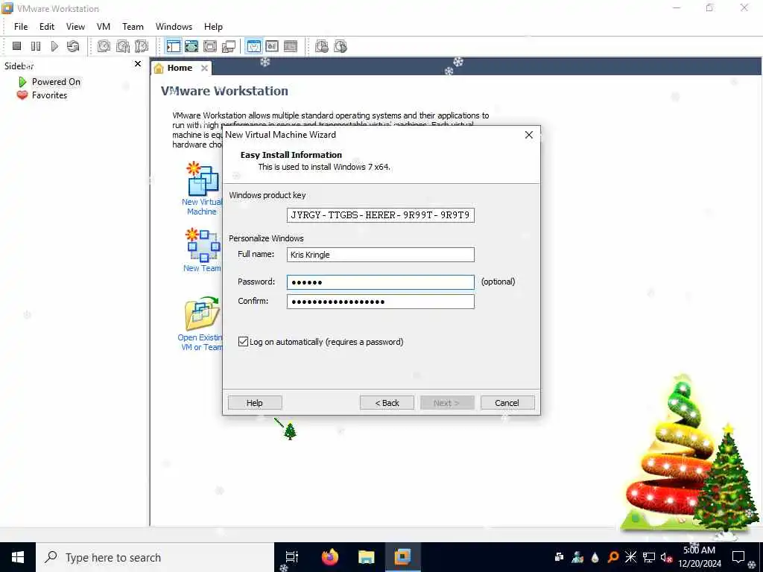Click the Windows product key field
Image resolution: width=763 pixels, height=572 pixels.
click(x=381, y=215)
